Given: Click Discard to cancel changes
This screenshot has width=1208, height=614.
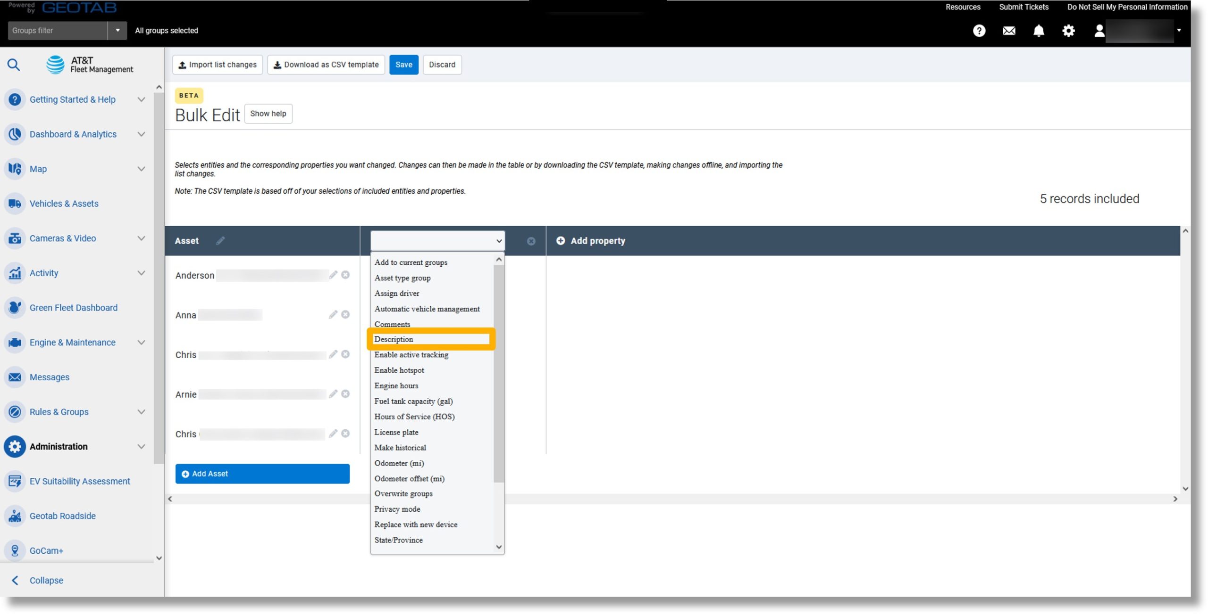Looking at the screenshot, I should point(442,64).
